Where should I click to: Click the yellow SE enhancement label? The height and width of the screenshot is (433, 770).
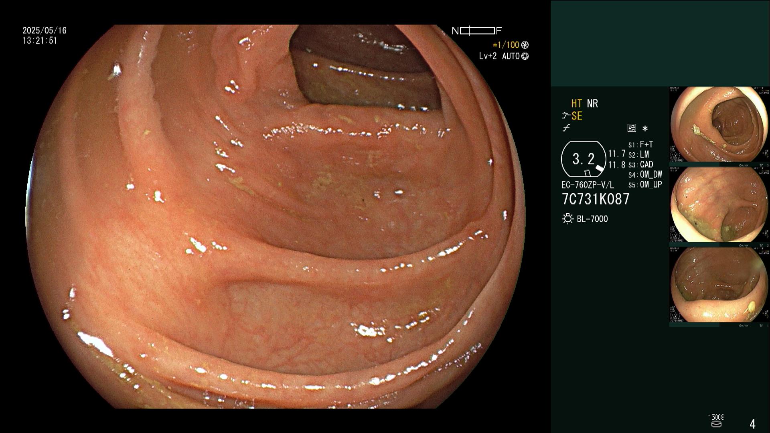pyautogui.click(x=577, y=116)
